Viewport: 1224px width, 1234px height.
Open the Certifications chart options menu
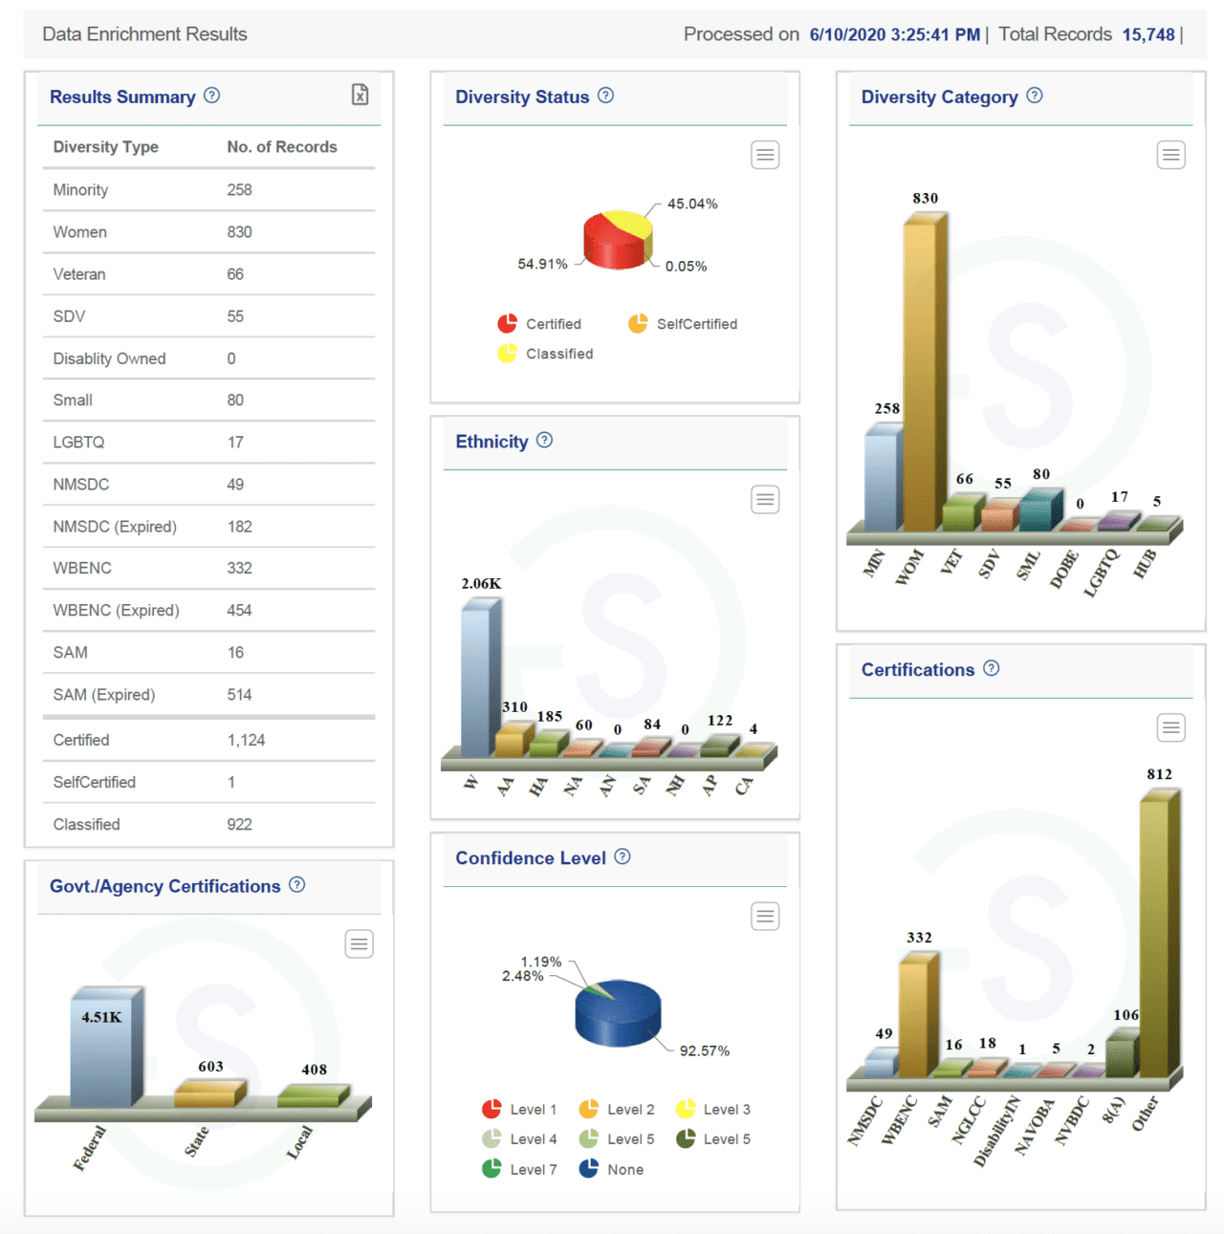[x=1170, y=728]
